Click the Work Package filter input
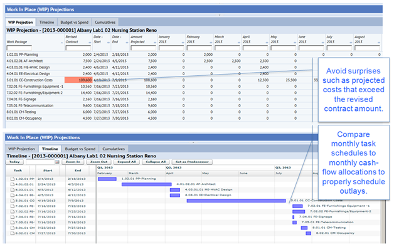Screen dimensions: 394x247 click(x=19, y=48)
